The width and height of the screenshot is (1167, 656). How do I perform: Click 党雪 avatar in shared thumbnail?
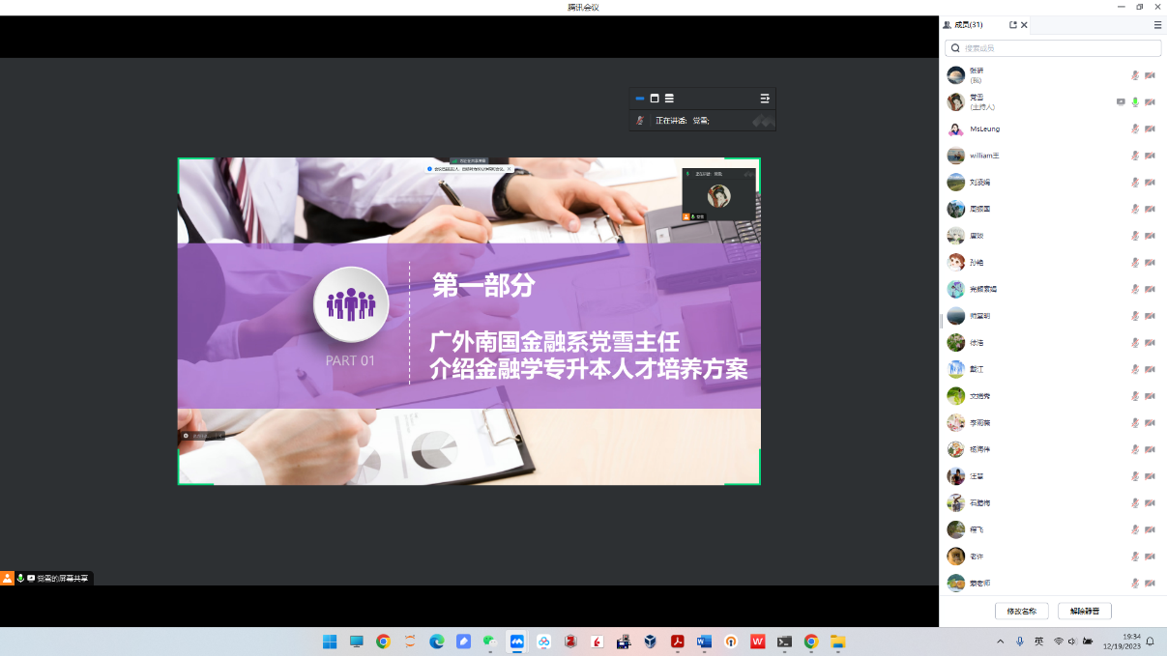pyautogui.click(x=718, y=196)
